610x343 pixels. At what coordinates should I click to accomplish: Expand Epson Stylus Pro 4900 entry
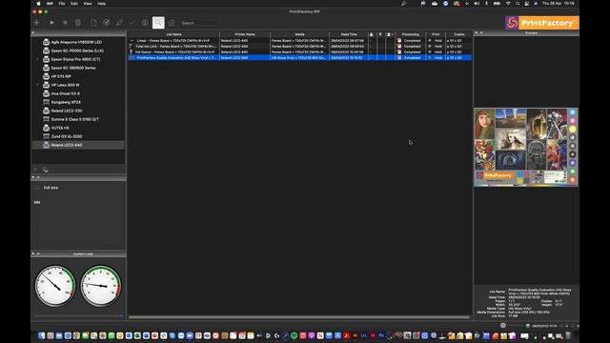38,59
